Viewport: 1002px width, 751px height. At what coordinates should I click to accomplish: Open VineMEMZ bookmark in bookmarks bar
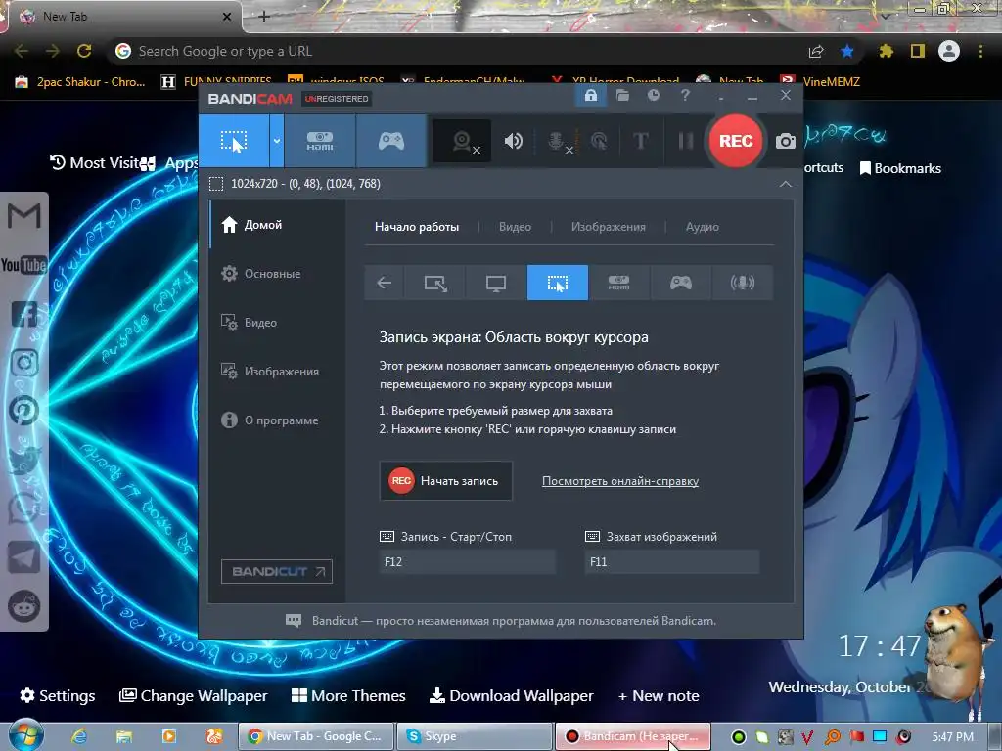(x=821, y=82)
